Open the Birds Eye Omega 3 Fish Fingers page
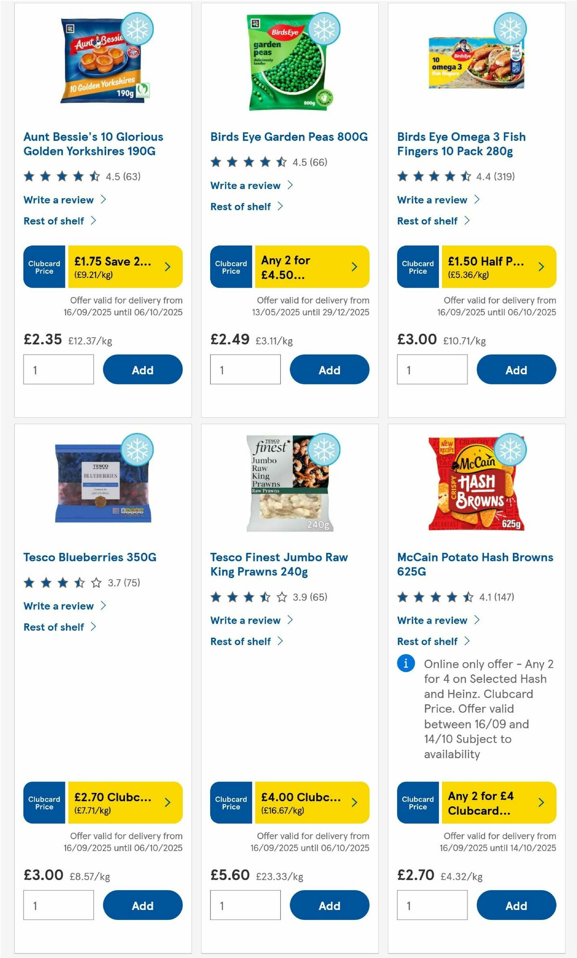The width and height of the screenshot is (577, 958). click(x=461, y=143)
